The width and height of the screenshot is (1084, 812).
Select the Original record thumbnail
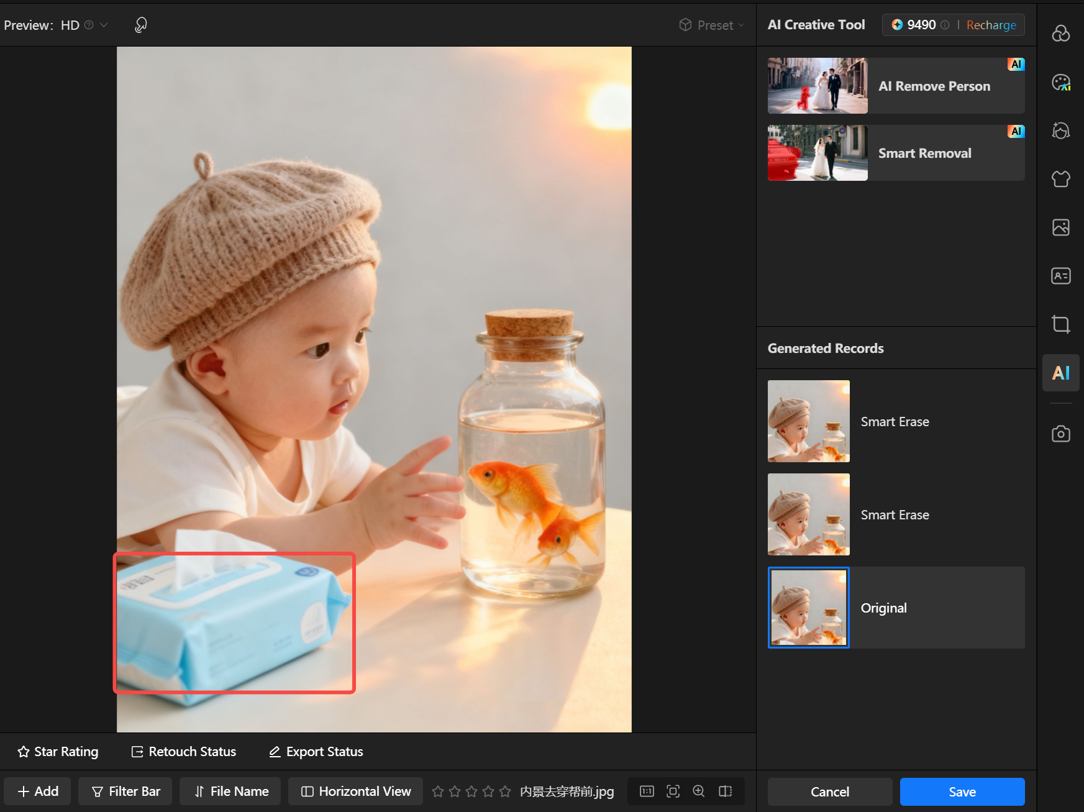point(808,608)
